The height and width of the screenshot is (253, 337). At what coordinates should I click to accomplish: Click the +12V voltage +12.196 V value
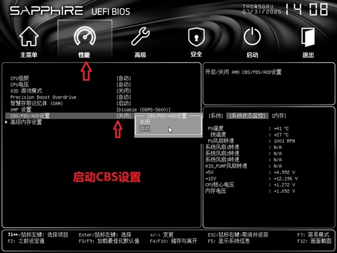pyautogui.click(x=285, y=179)
